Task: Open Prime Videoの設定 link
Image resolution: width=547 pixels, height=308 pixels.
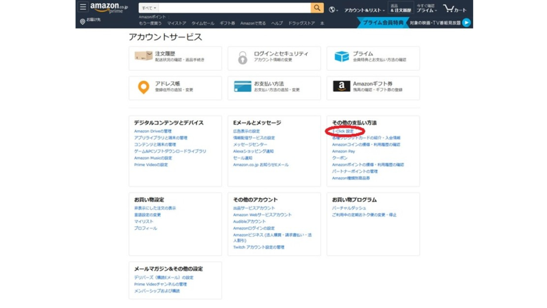Action: click(x=151, y=165)
